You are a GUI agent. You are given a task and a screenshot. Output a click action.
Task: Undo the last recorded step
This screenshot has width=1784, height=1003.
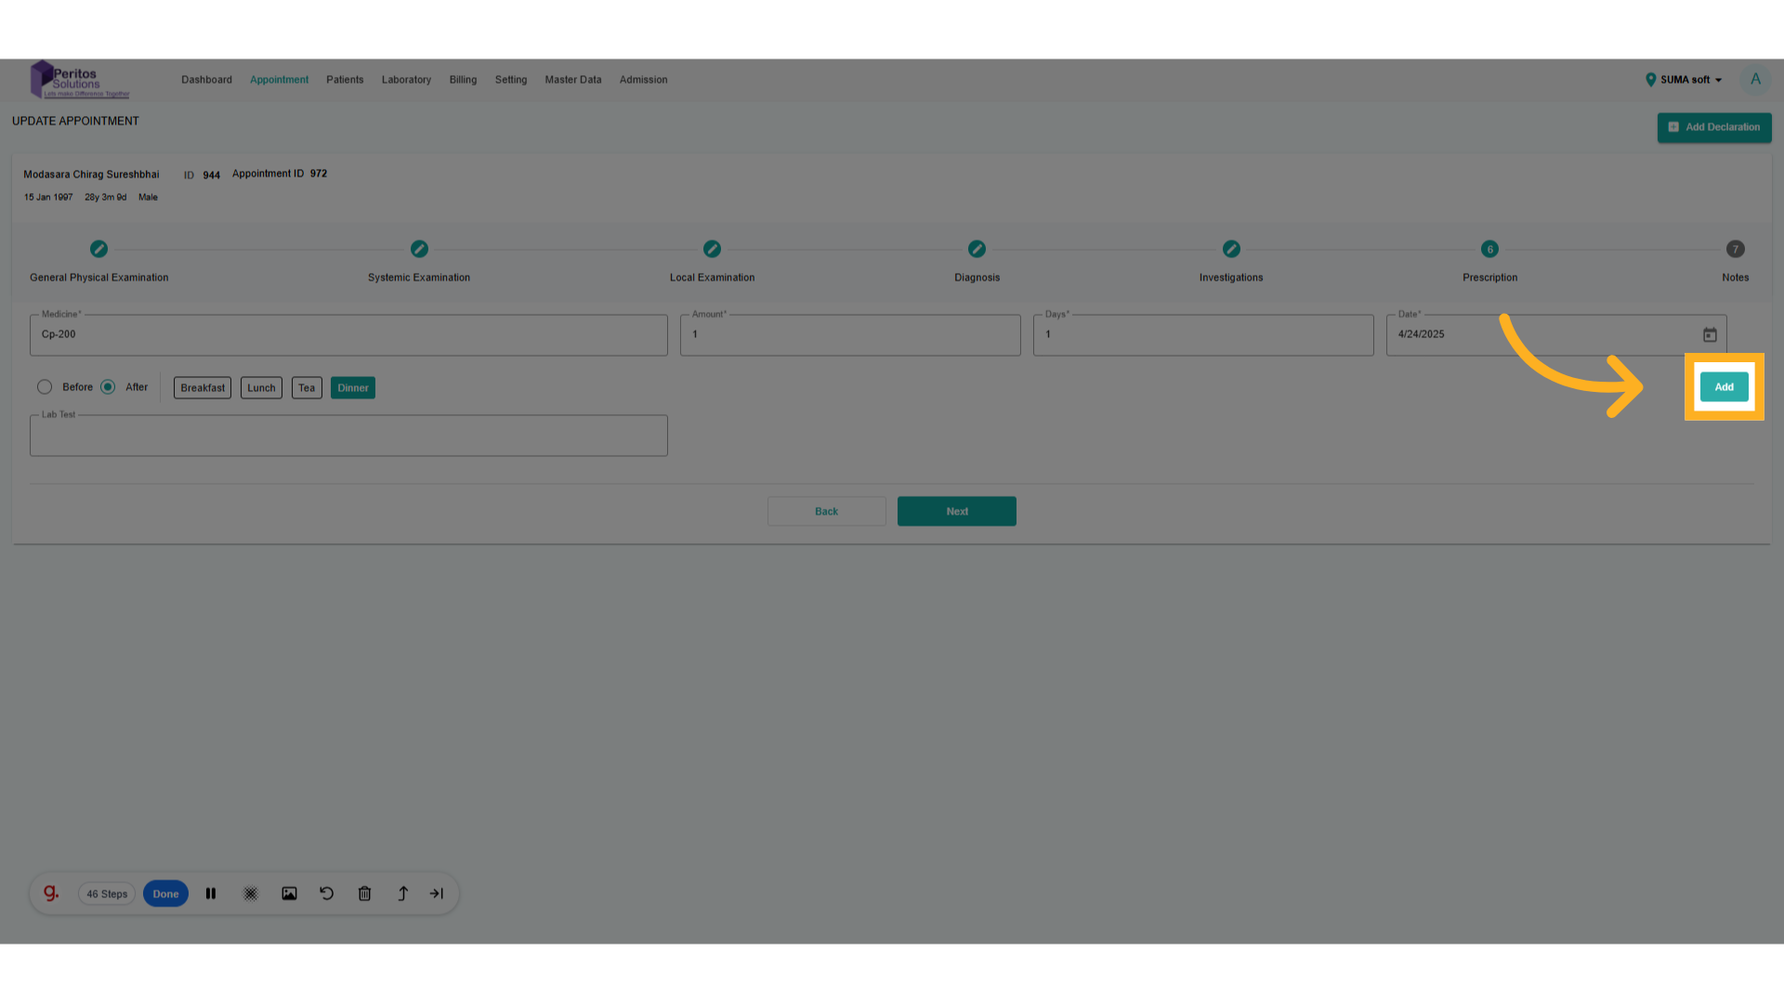326,893
